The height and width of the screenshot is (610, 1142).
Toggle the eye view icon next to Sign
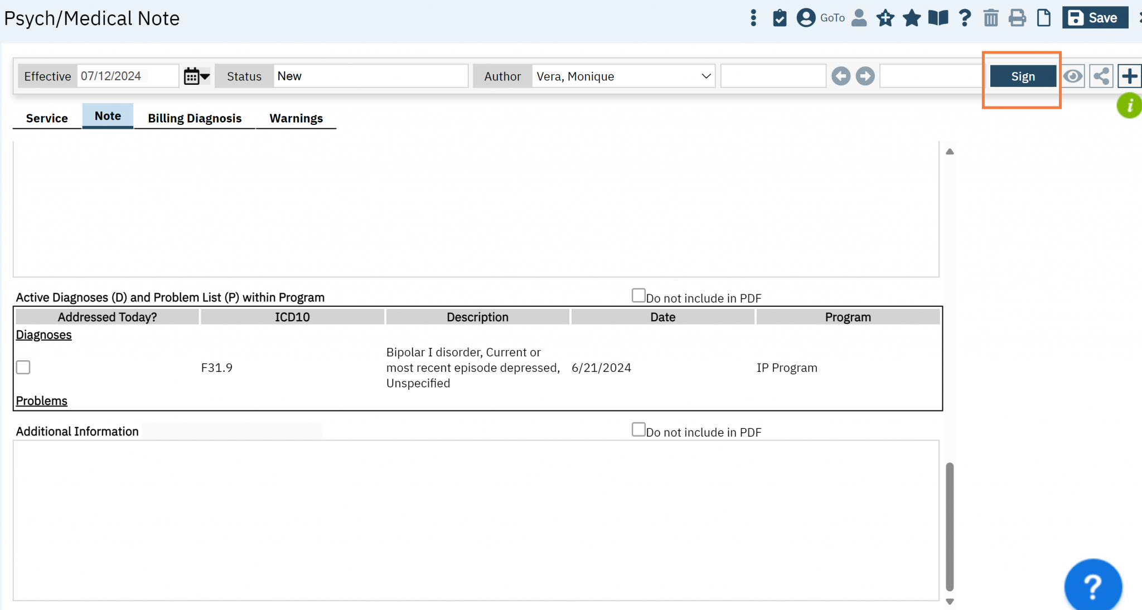1072,76
